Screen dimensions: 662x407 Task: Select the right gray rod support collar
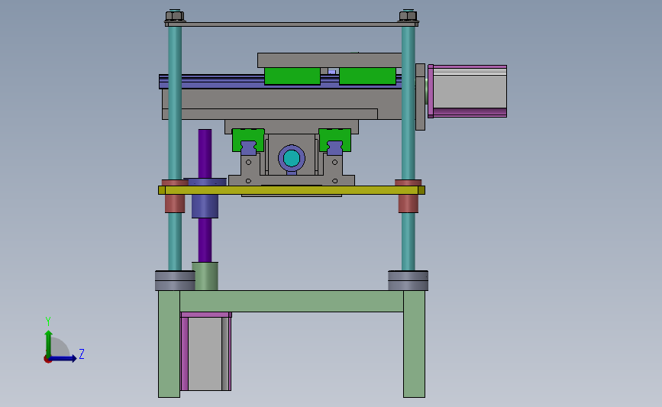point(408,281)
